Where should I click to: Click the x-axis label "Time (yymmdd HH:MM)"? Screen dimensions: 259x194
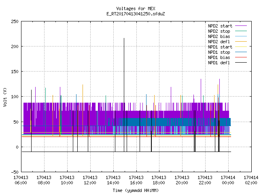[x=136, y=190]
